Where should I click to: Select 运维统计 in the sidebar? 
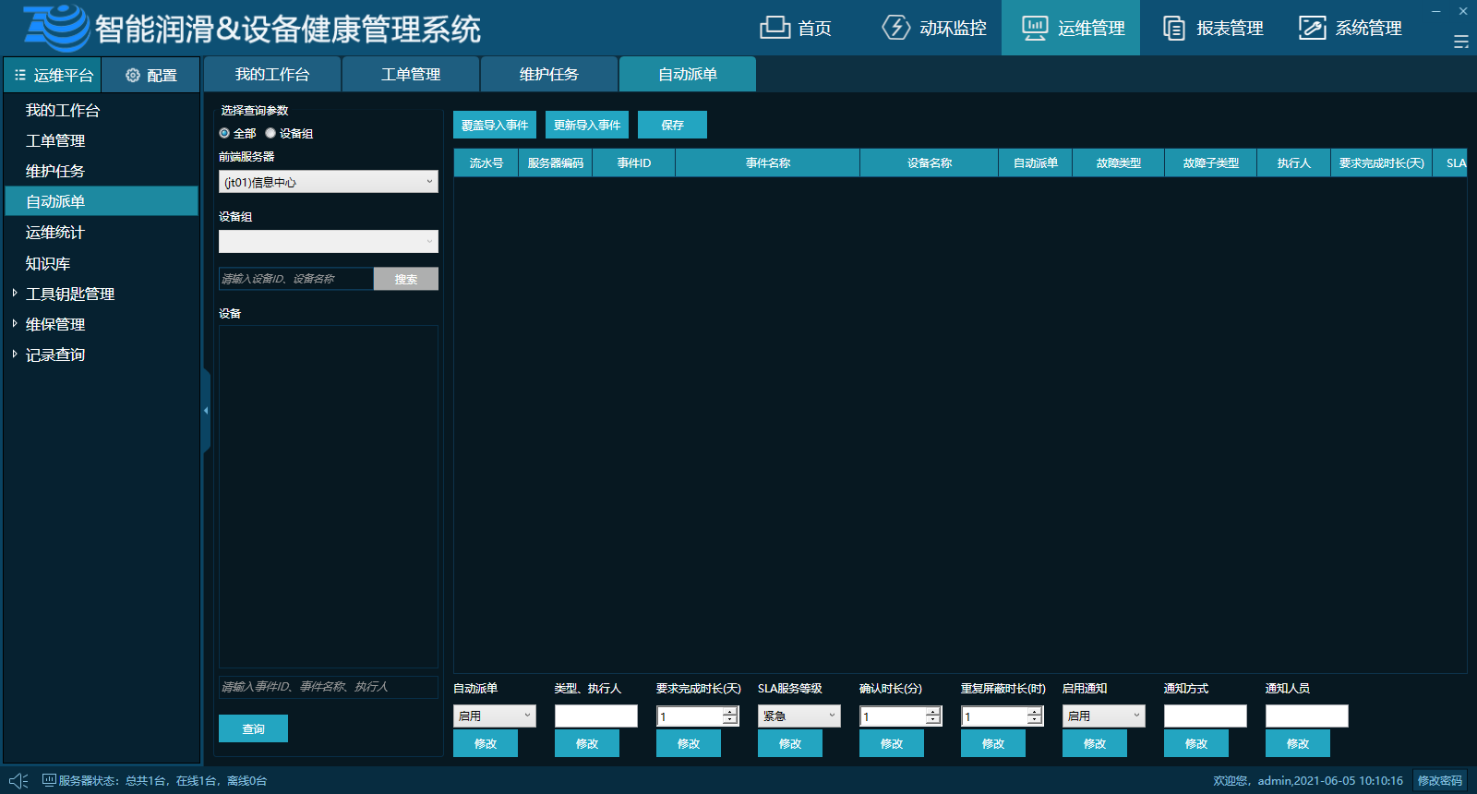click(55, 233)
